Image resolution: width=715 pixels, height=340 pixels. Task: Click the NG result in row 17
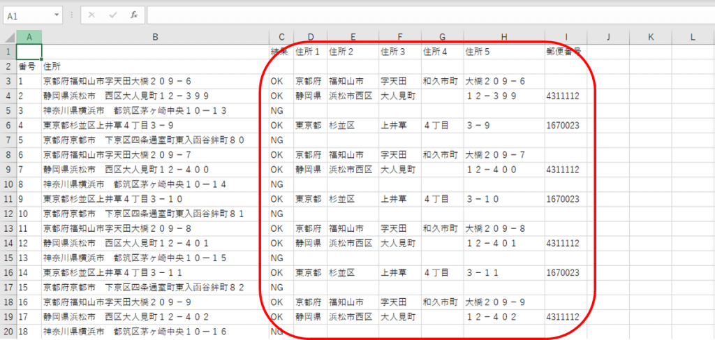[281, 288]
